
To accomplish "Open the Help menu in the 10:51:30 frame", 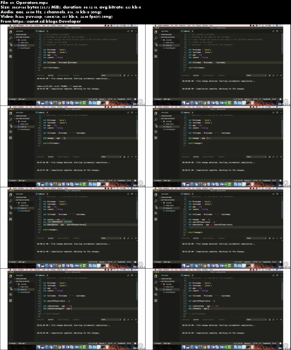I will point(211,188).
